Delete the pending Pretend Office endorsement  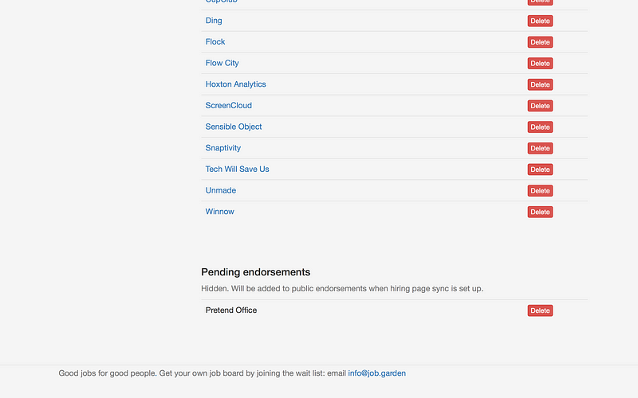pyautogui.click(x=540, y=310)
